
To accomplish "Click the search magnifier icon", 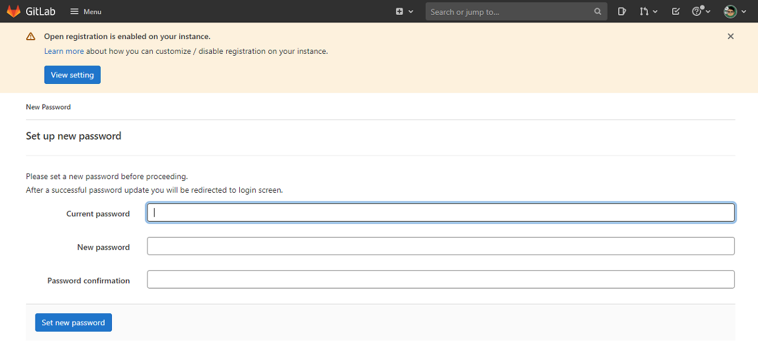I will pos(598,11).
